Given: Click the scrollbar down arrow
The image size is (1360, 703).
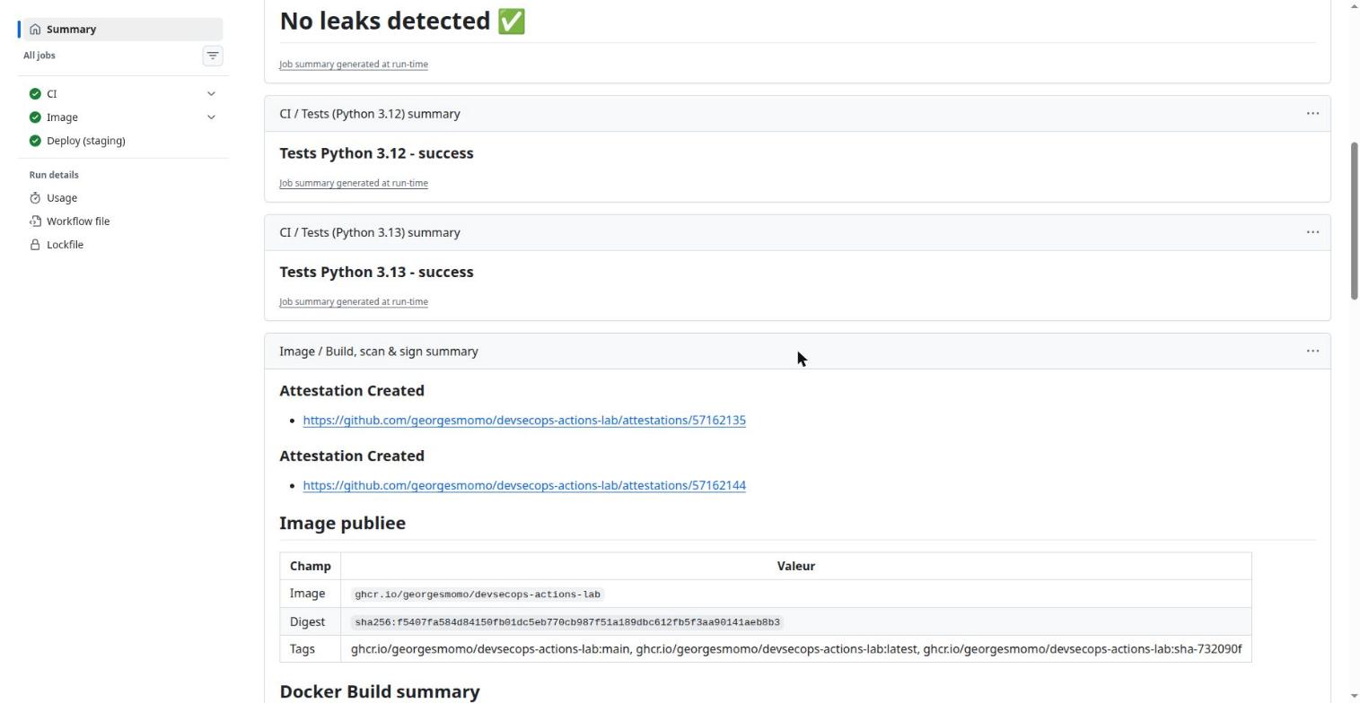Looking at the screenshot, I should 1355,697.
